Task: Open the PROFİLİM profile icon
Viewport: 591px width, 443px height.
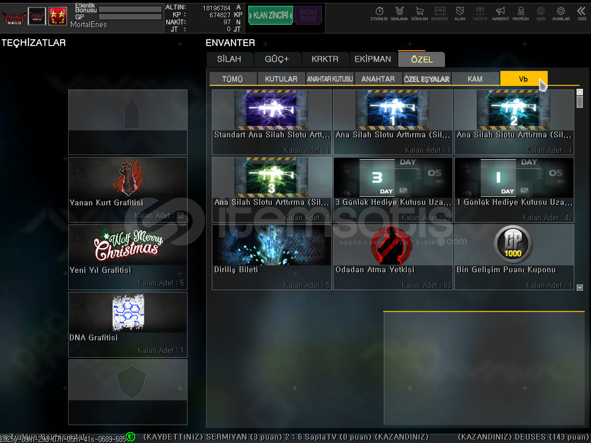Action: click(521, 14)
